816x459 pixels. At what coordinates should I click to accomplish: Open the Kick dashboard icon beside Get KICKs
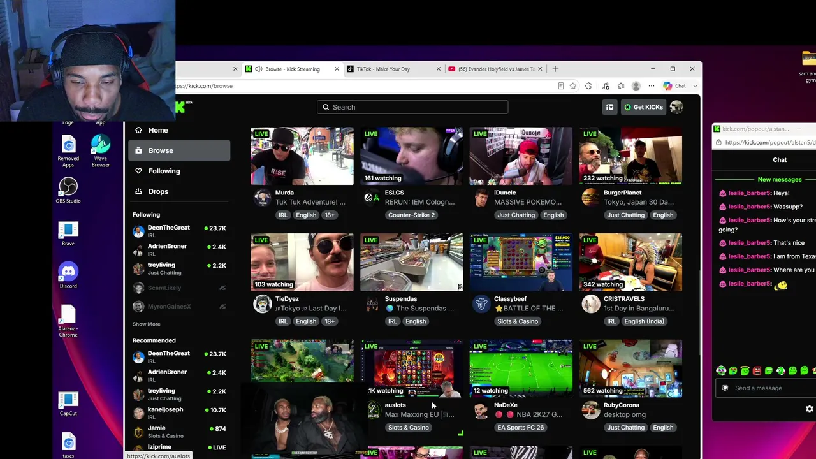click(x=609, y=107)
